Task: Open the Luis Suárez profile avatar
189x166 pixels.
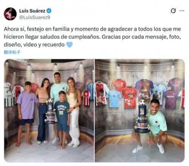Action: (x=10, y=14)
